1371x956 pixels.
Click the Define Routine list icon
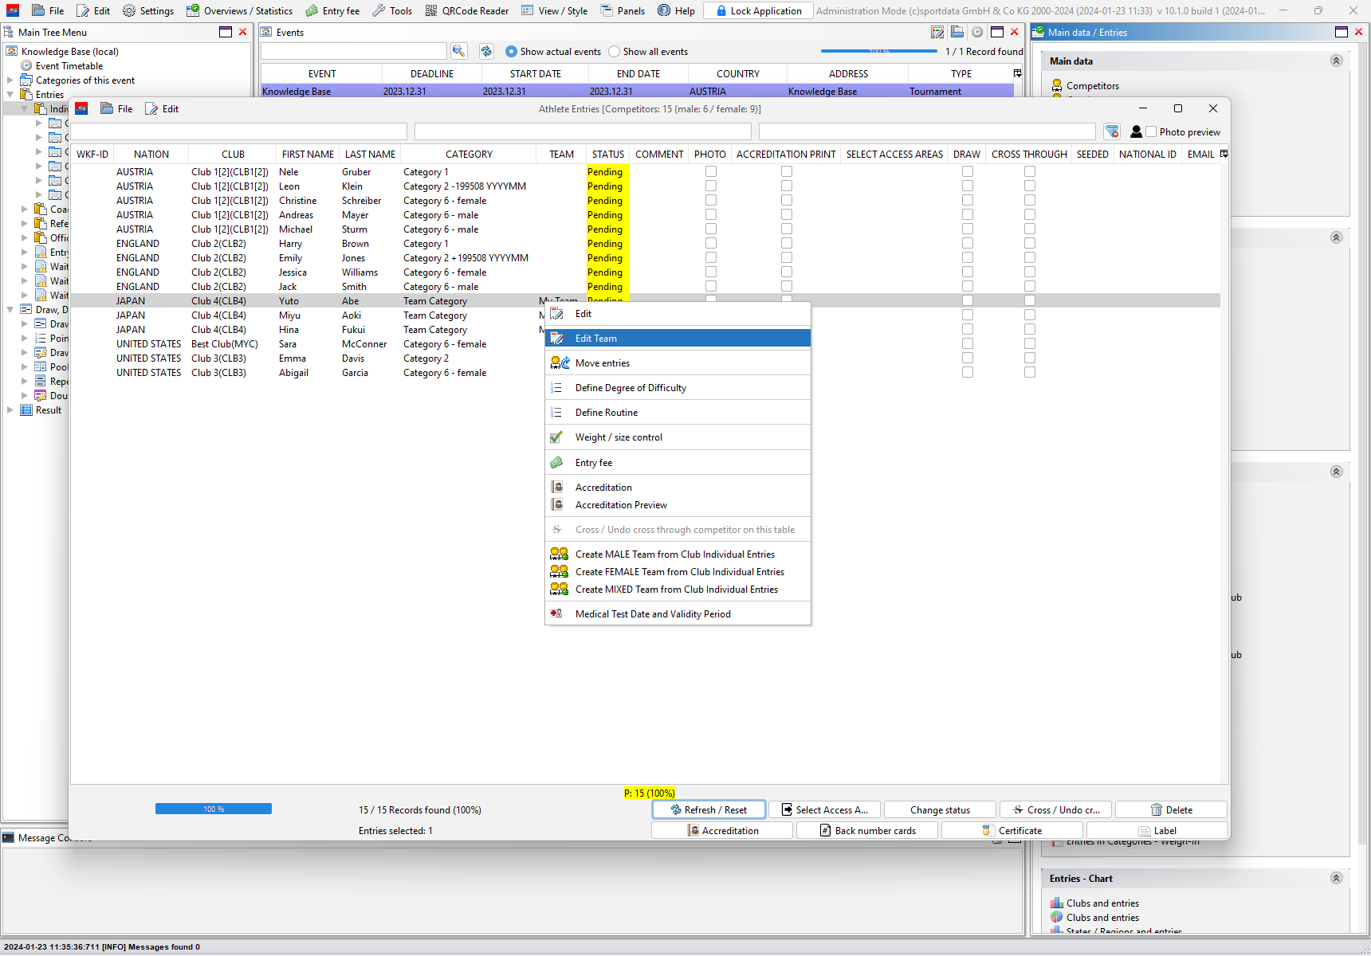[x=556, y=412]
